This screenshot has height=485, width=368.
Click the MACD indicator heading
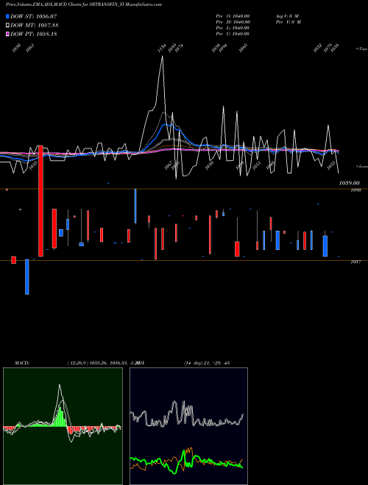point(22,363)
